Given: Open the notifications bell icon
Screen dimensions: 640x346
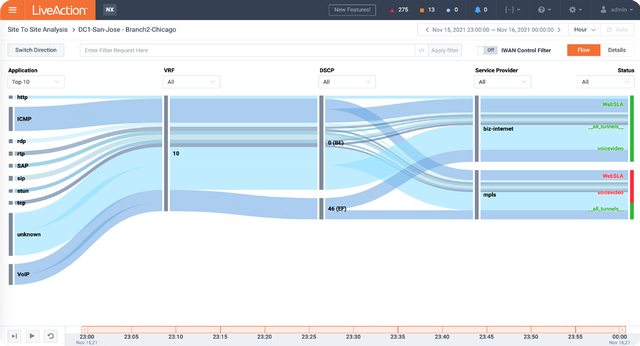Looking at the screenshot, I should pyautogui.click(x=477, y=10).
